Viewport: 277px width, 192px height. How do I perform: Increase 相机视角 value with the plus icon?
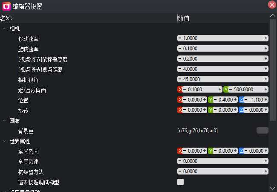click(265, 79)
